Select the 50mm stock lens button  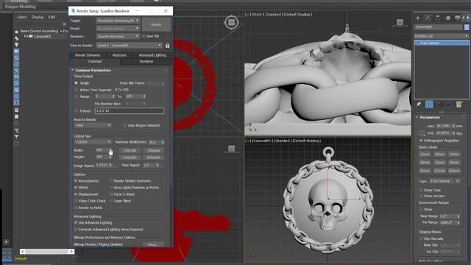[x=454, y=163]
